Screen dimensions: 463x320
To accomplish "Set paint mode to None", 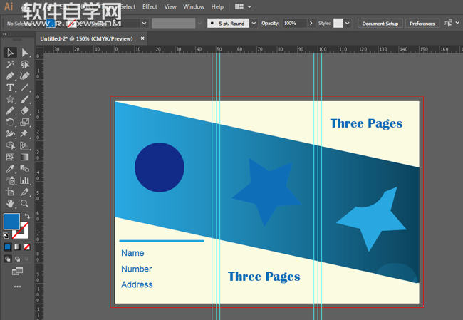I will coord(26,247).
